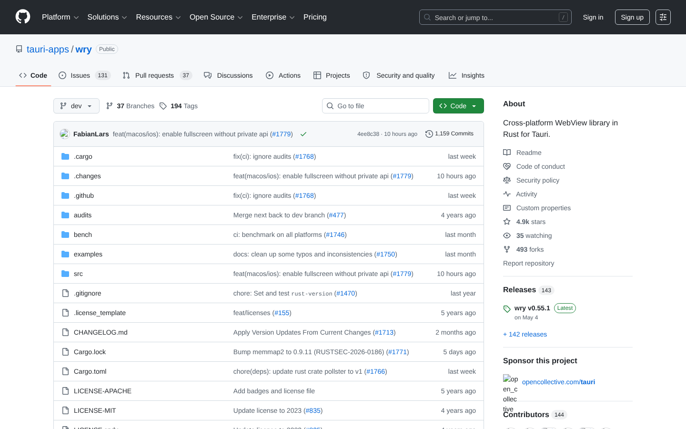The image size is (686, 429).
Task: Select the Code tab
Action: click(x=33, y=75)
